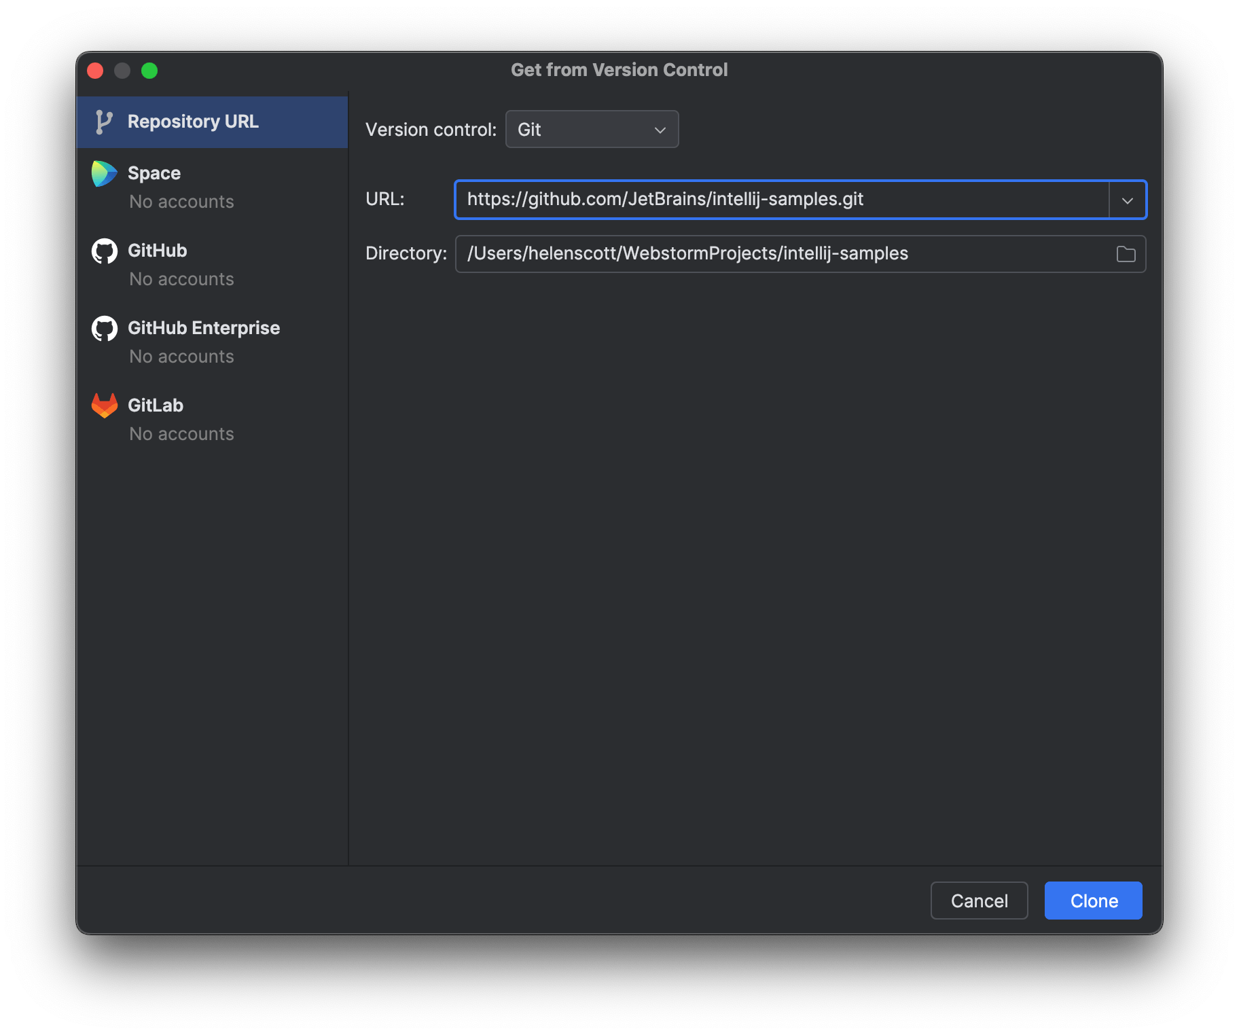Open the folder browser for Directory
Viewport: 1239px width, 1035px height.
[1125, 253]
